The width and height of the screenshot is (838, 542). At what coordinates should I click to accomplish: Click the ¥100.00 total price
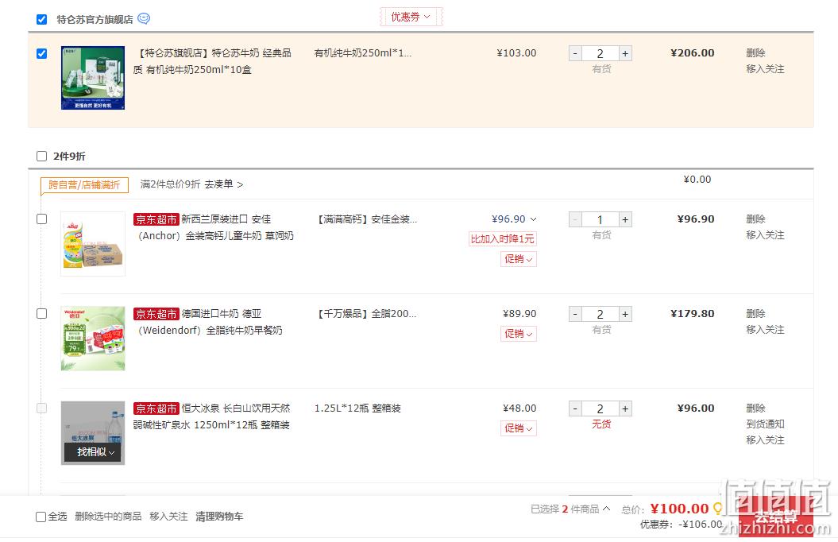coord(679,509)
